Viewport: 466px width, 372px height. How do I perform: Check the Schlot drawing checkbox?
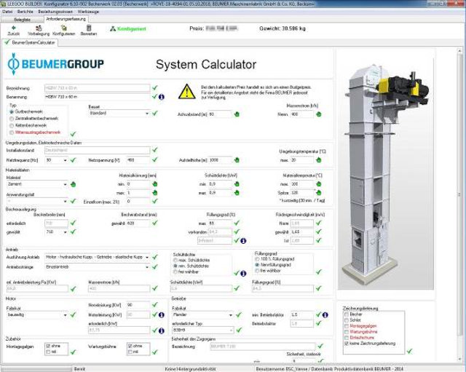347,320
